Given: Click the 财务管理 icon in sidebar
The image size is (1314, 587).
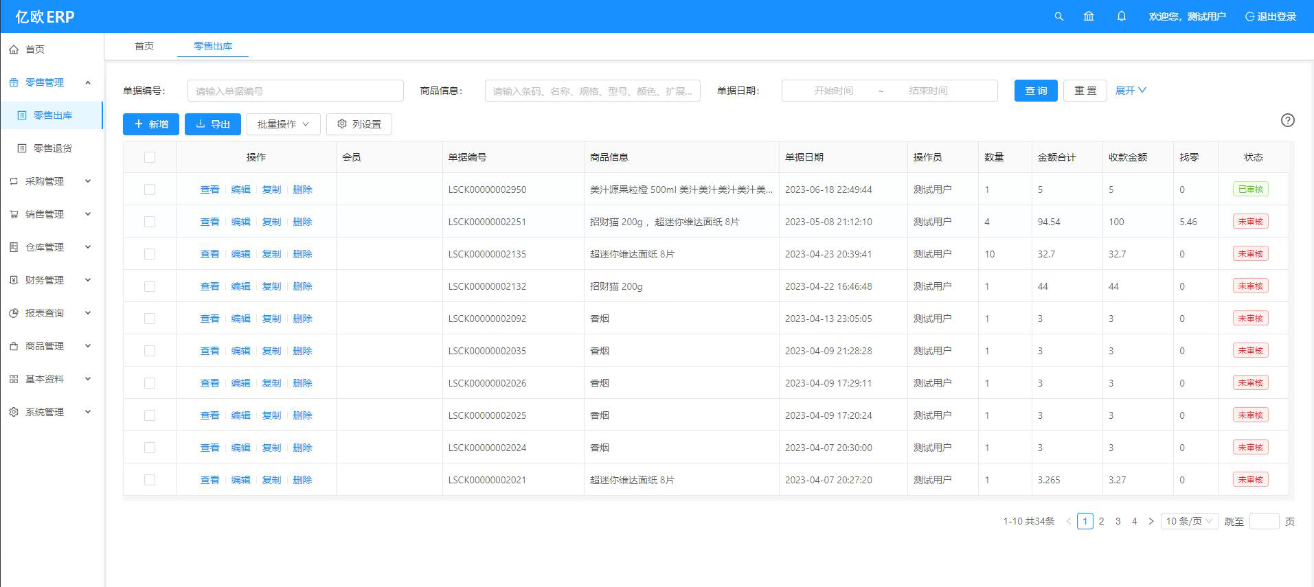Looking at the screenshot, I should coord(14,280).
